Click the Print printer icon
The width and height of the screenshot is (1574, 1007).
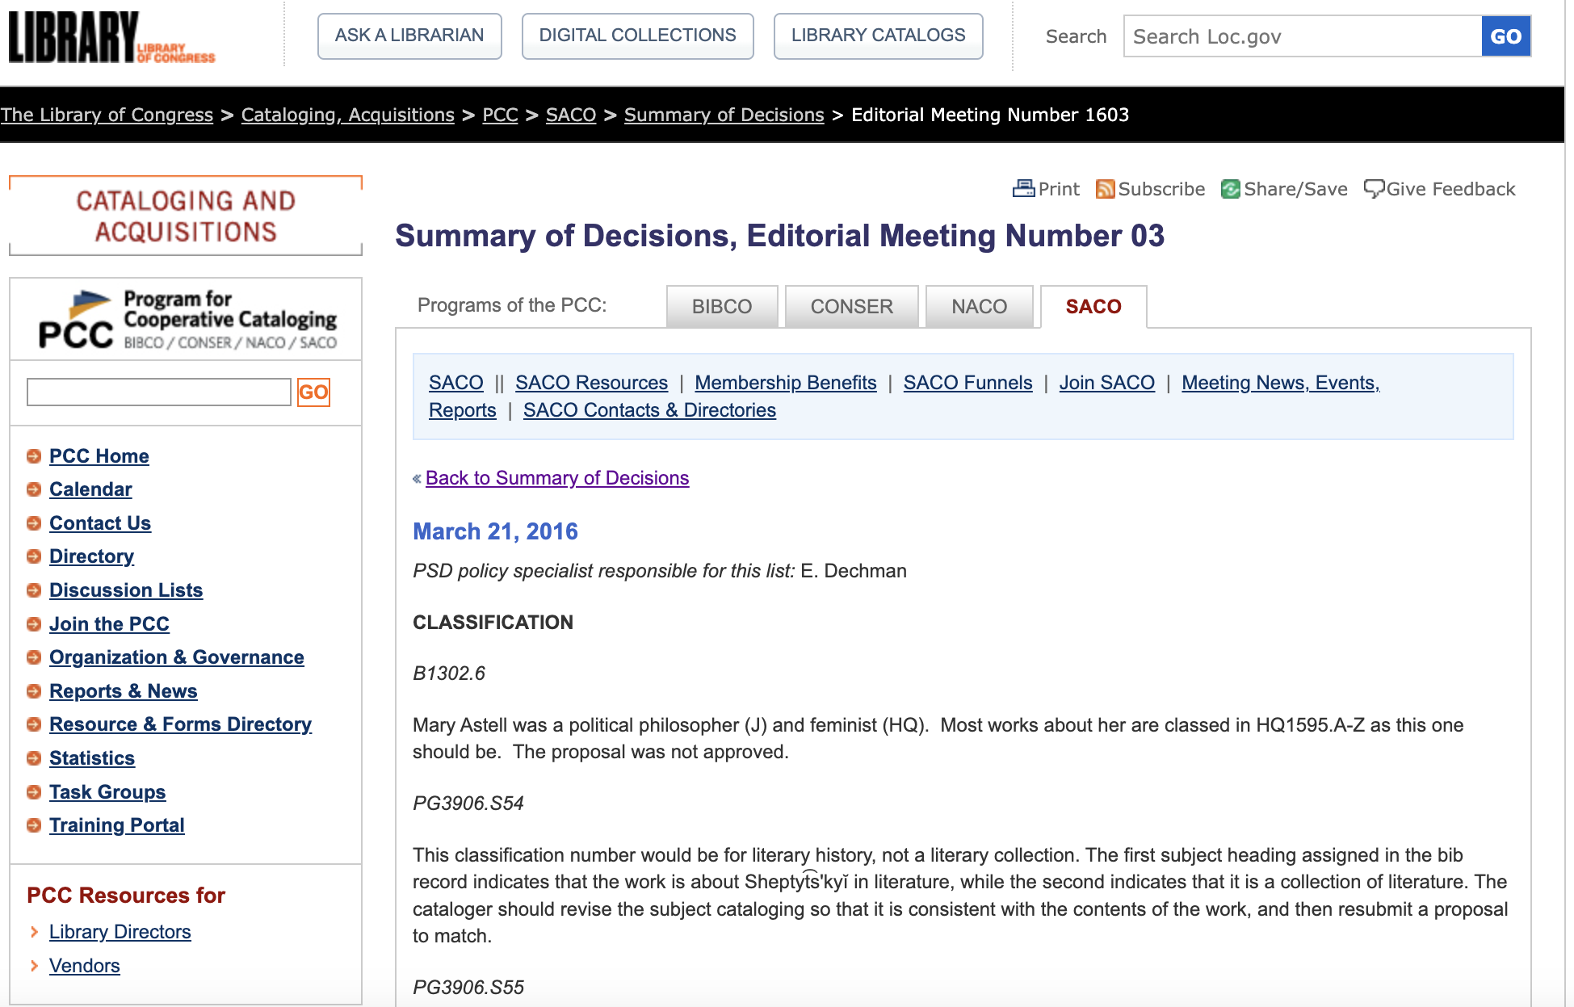pyautogui.click(x=1023, y=188)
